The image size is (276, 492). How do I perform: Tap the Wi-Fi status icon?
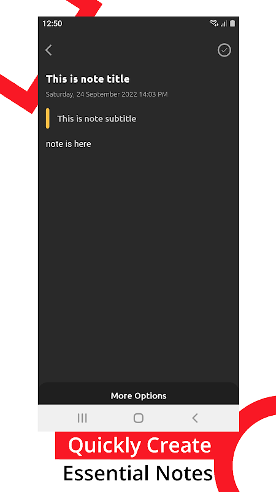pyautogui.click(x=213, y=23)
